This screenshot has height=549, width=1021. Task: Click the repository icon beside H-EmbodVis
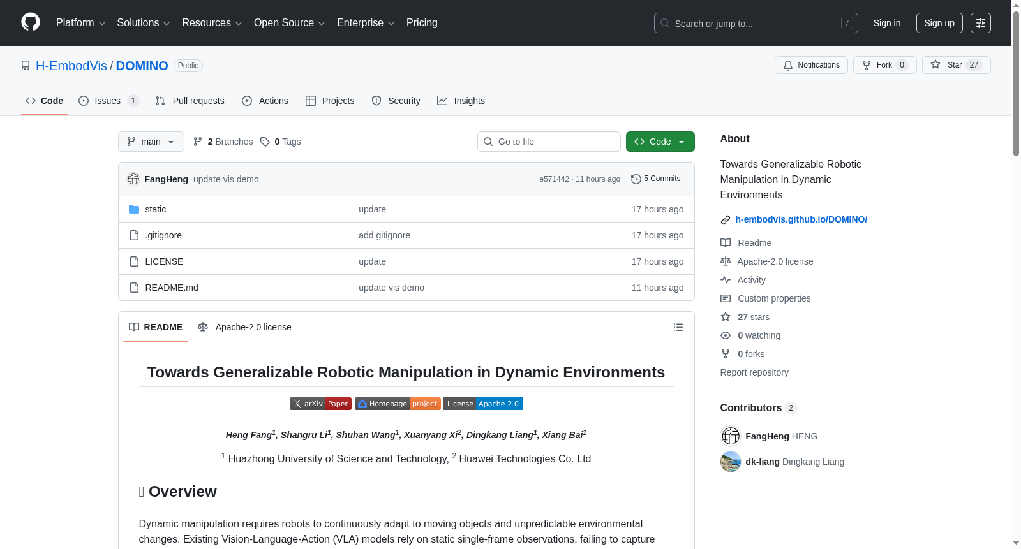(26, 66)
